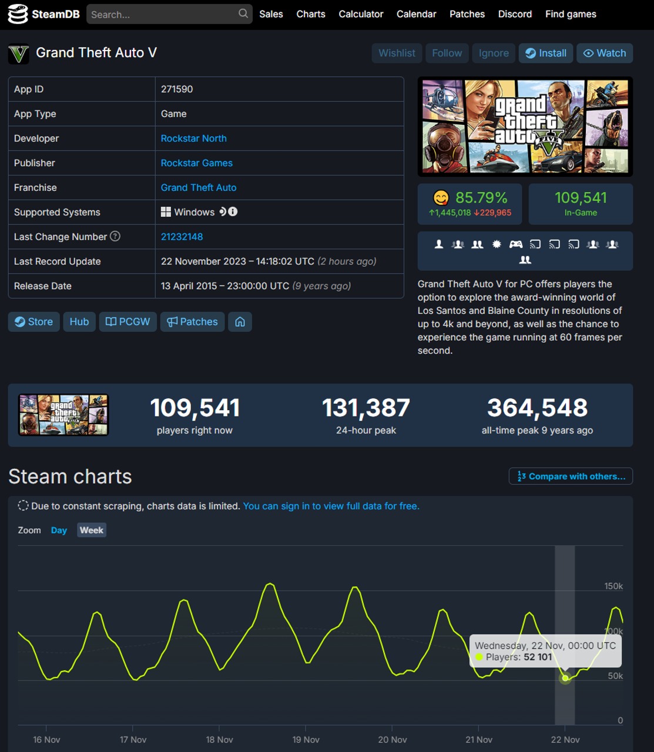
Task: Click the SteamDB logo in header
Action: pyautogui.click(x=43, y=14)
